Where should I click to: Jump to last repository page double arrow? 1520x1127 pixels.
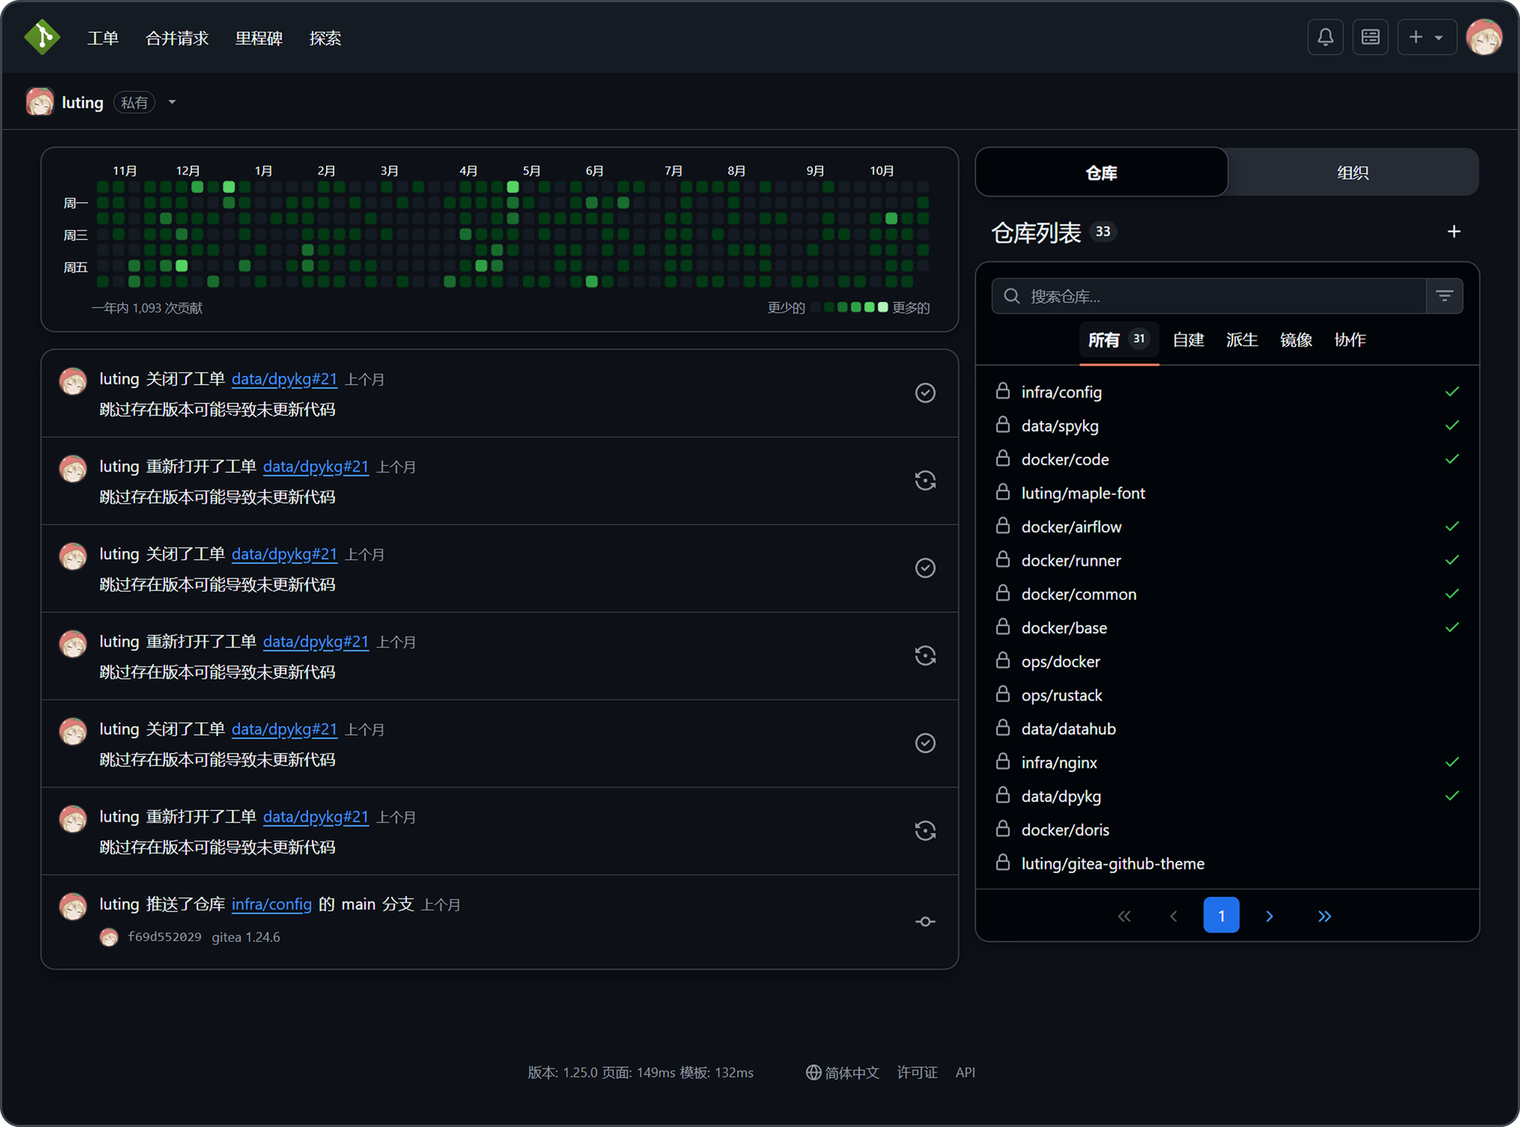(x=1324, y=916)
